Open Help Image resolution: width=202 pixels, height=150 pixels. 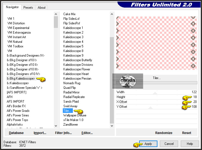190,144
